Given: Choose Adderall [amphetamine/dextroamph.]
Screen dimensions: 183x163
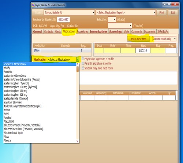Looking at the screenshot, I should (x=40, y=106).
